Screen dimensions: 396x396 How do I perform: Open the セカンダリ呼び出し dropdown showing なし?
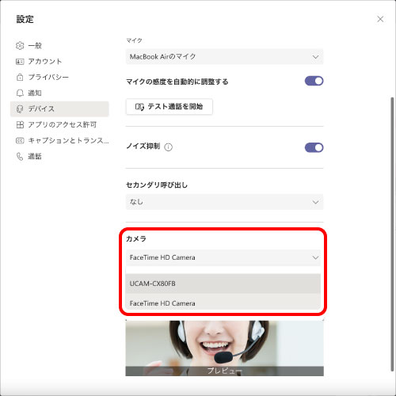pyautogui.click(x=224, y=202)
